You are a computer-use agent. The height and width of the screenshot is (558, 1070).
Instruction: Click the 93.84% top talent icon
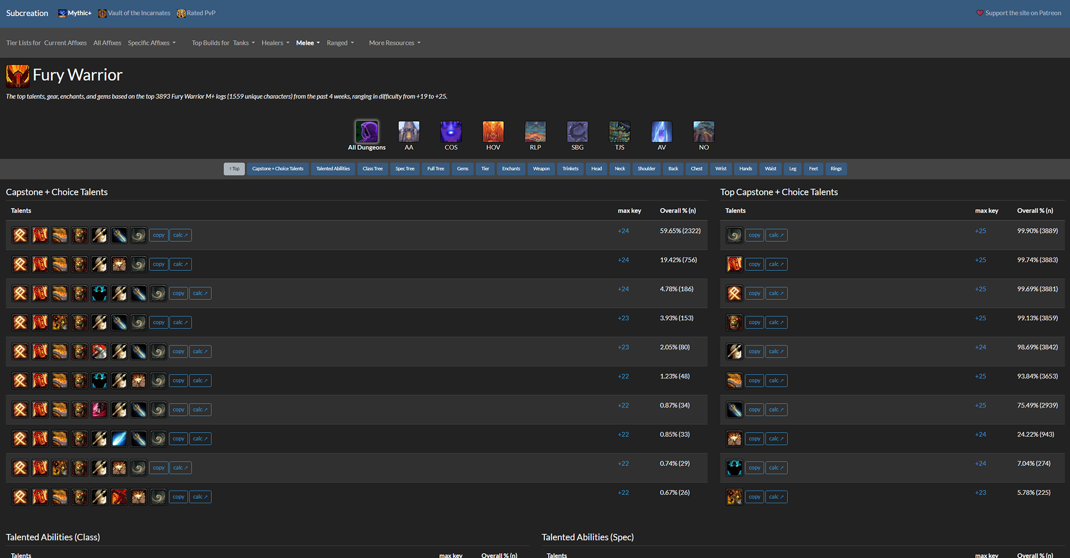pos(735,381)
